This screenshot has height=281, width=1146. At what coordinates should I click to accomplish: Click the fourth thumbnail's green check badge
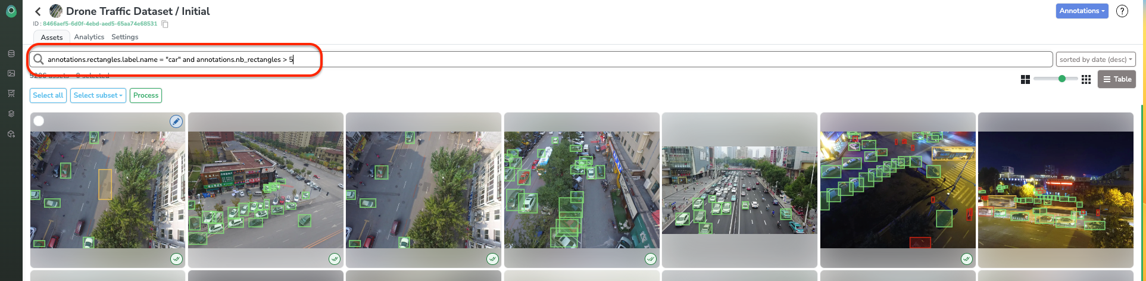coord(651,258)
